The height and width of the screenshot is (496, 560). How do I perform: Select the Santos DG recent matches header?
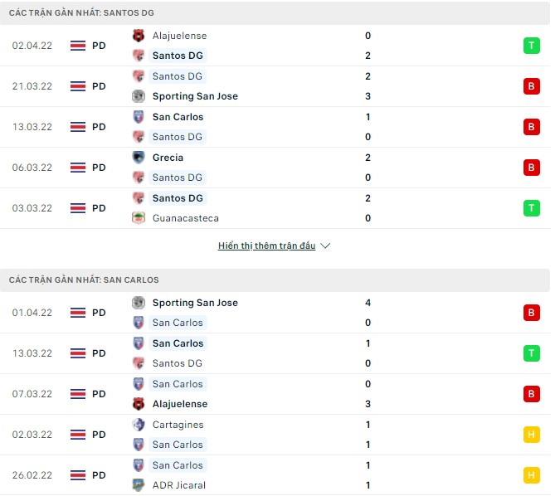pos(81,13)
